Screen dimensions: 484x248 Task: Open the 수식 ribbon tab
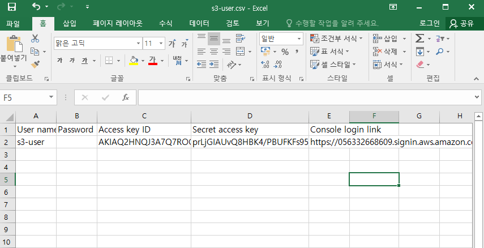166,23
